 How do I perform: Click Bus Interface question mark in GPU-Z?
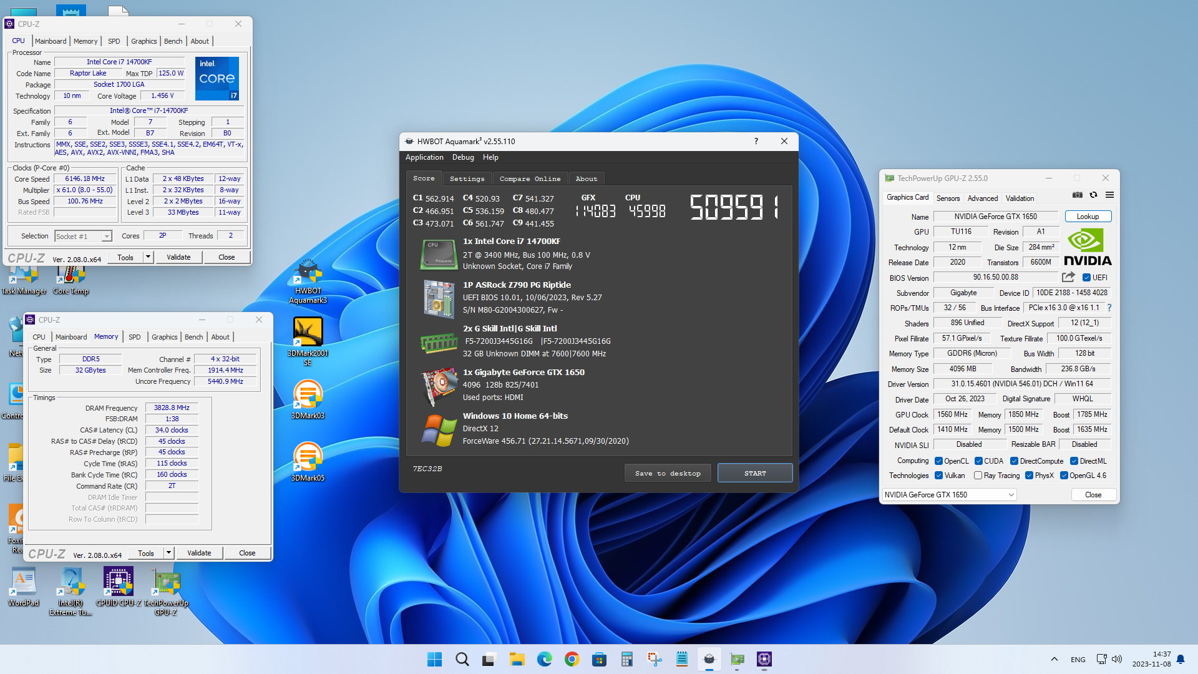coord(1109,308)
